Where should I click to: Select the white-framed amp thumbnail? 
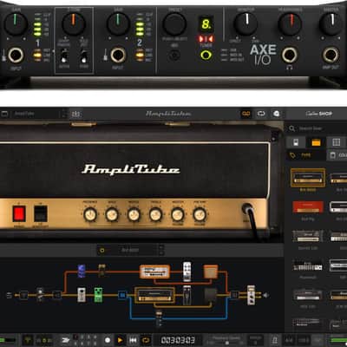pos(338,206)
